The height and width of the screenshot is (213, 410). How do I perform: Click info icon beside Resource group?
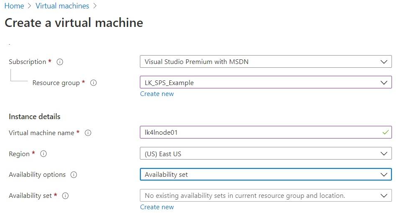[94, 83]
